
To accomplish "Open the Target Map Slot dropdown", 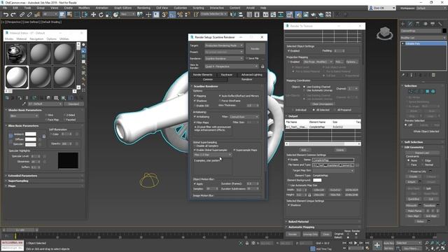I will coord(333,171).
